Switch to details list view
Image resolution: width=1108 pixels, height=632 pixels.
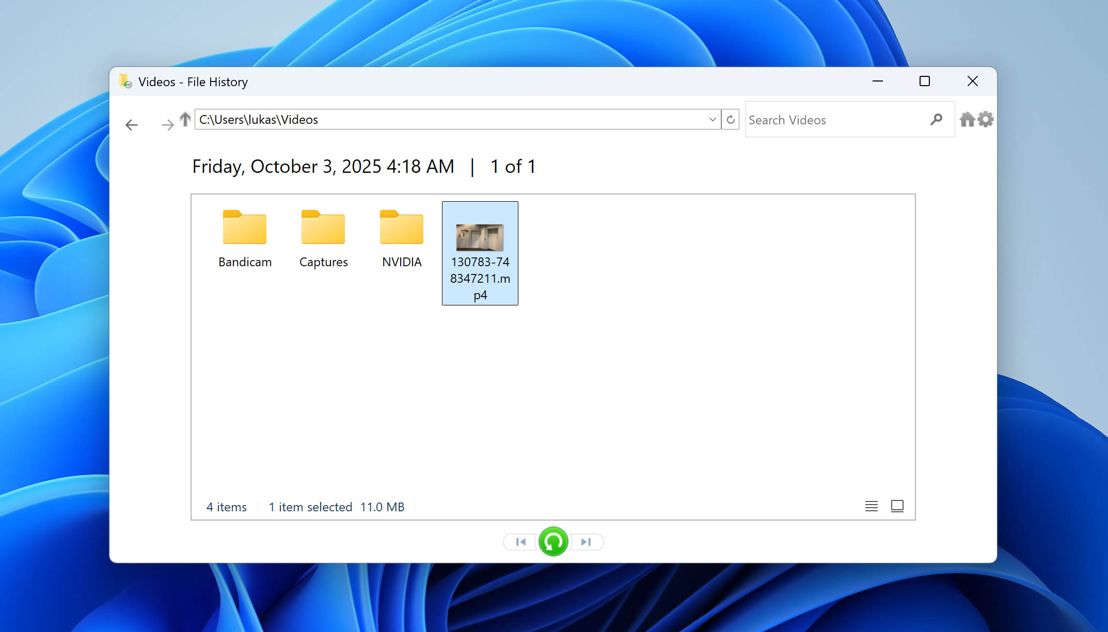click(871, 506)
